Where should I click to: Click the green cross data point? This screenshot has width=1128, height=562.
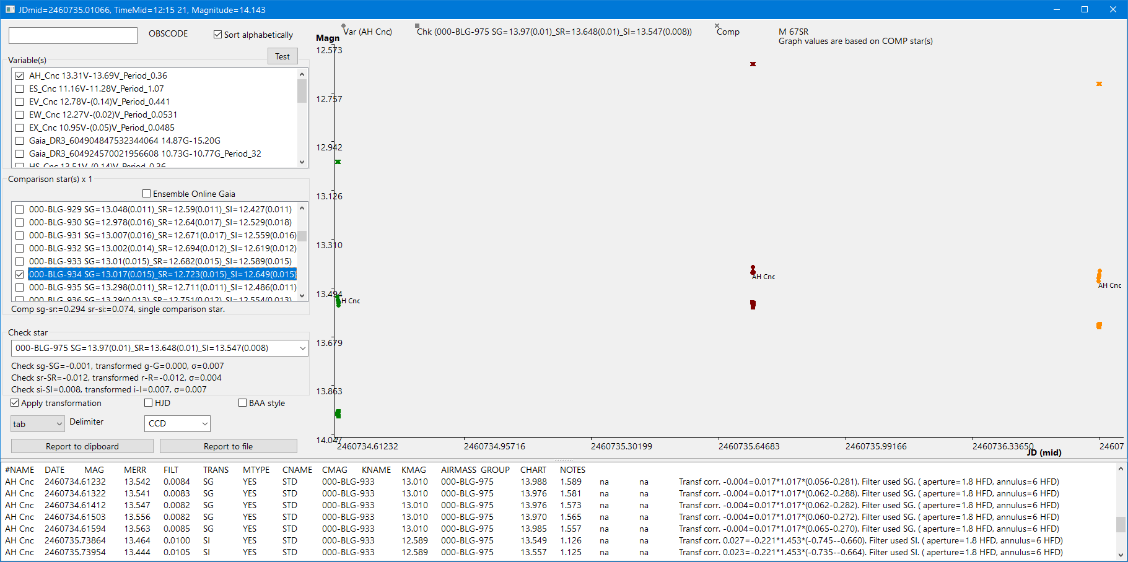click(338, 162)
